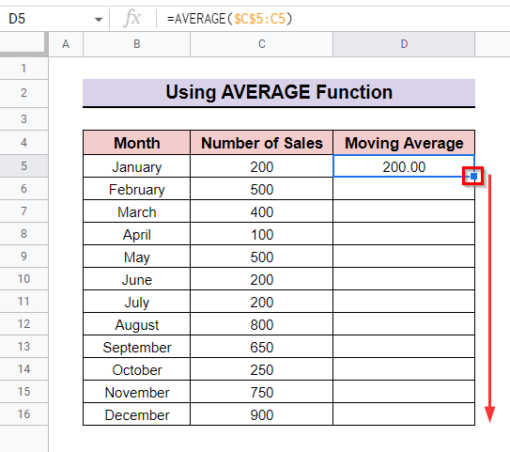Select the November cell
The image size is (510, 452).
coord(136,392)
